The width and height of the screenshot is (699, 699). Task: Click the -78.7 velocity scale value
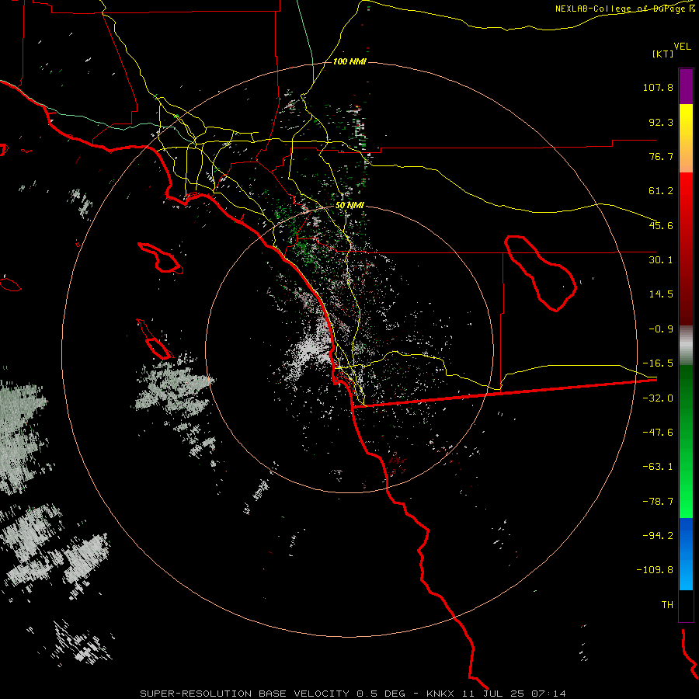tap(658, 502)
